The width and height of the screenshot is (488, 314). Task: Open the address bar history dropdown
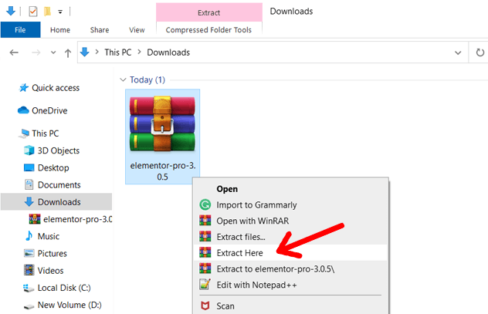[x=458, y=53]
